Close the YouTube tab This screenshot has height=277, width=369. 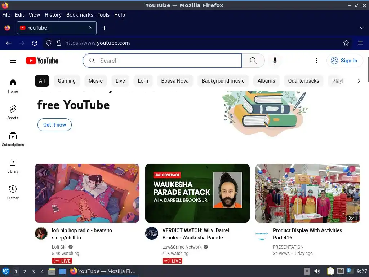point(91,28)
